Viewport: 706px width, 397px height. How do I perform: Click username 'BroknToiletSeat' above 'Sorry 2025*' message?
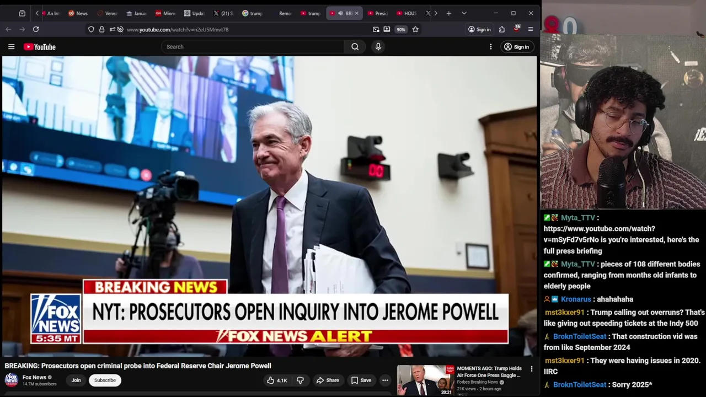tap(580, 385)
